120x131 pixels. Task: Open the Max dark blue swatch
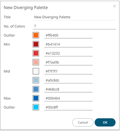[x=36, y=98]
